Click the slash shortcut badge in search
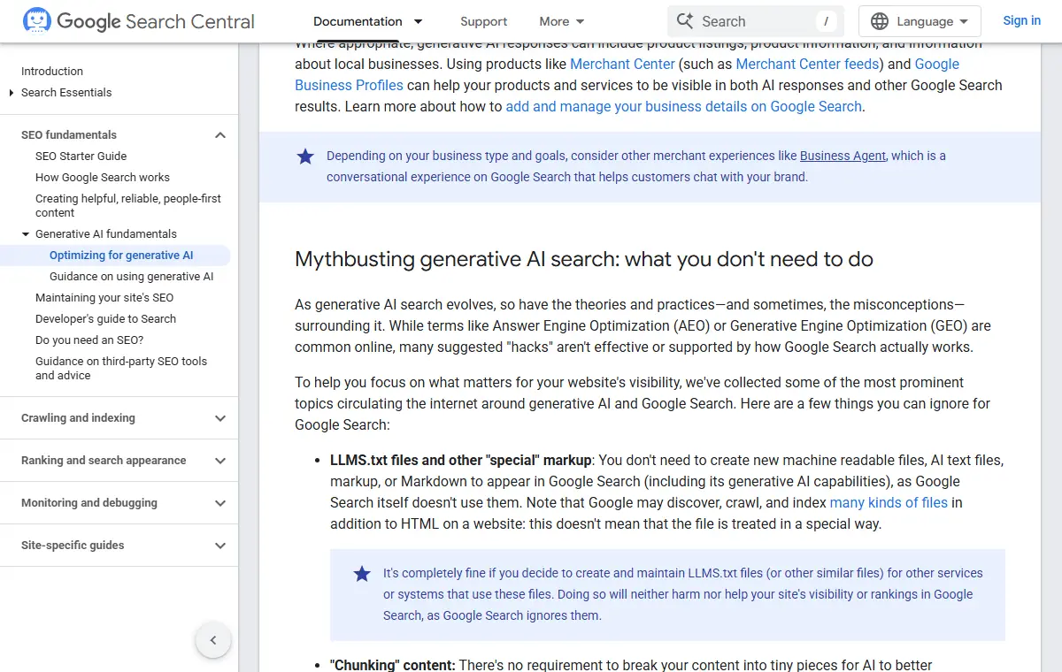The width and height of the screenshot is (1062, 672). coord(827,21)
